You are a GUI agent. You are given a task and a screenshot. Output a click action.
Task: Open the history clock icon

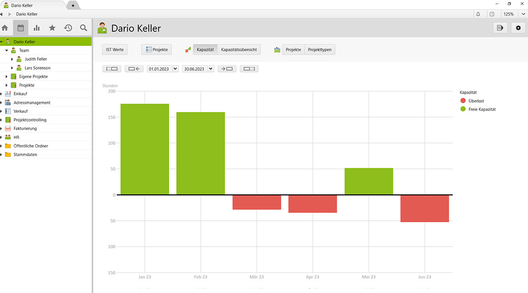click(x=68, y=28)
